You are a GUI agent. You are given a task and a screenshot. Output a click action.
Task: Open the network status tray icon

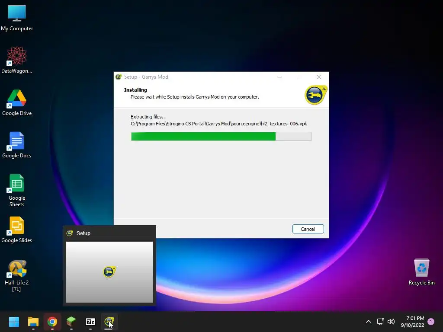click(x=380, y=322)
